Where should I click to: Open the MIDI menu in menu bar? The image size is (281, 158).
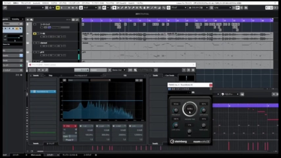point(46,3)
